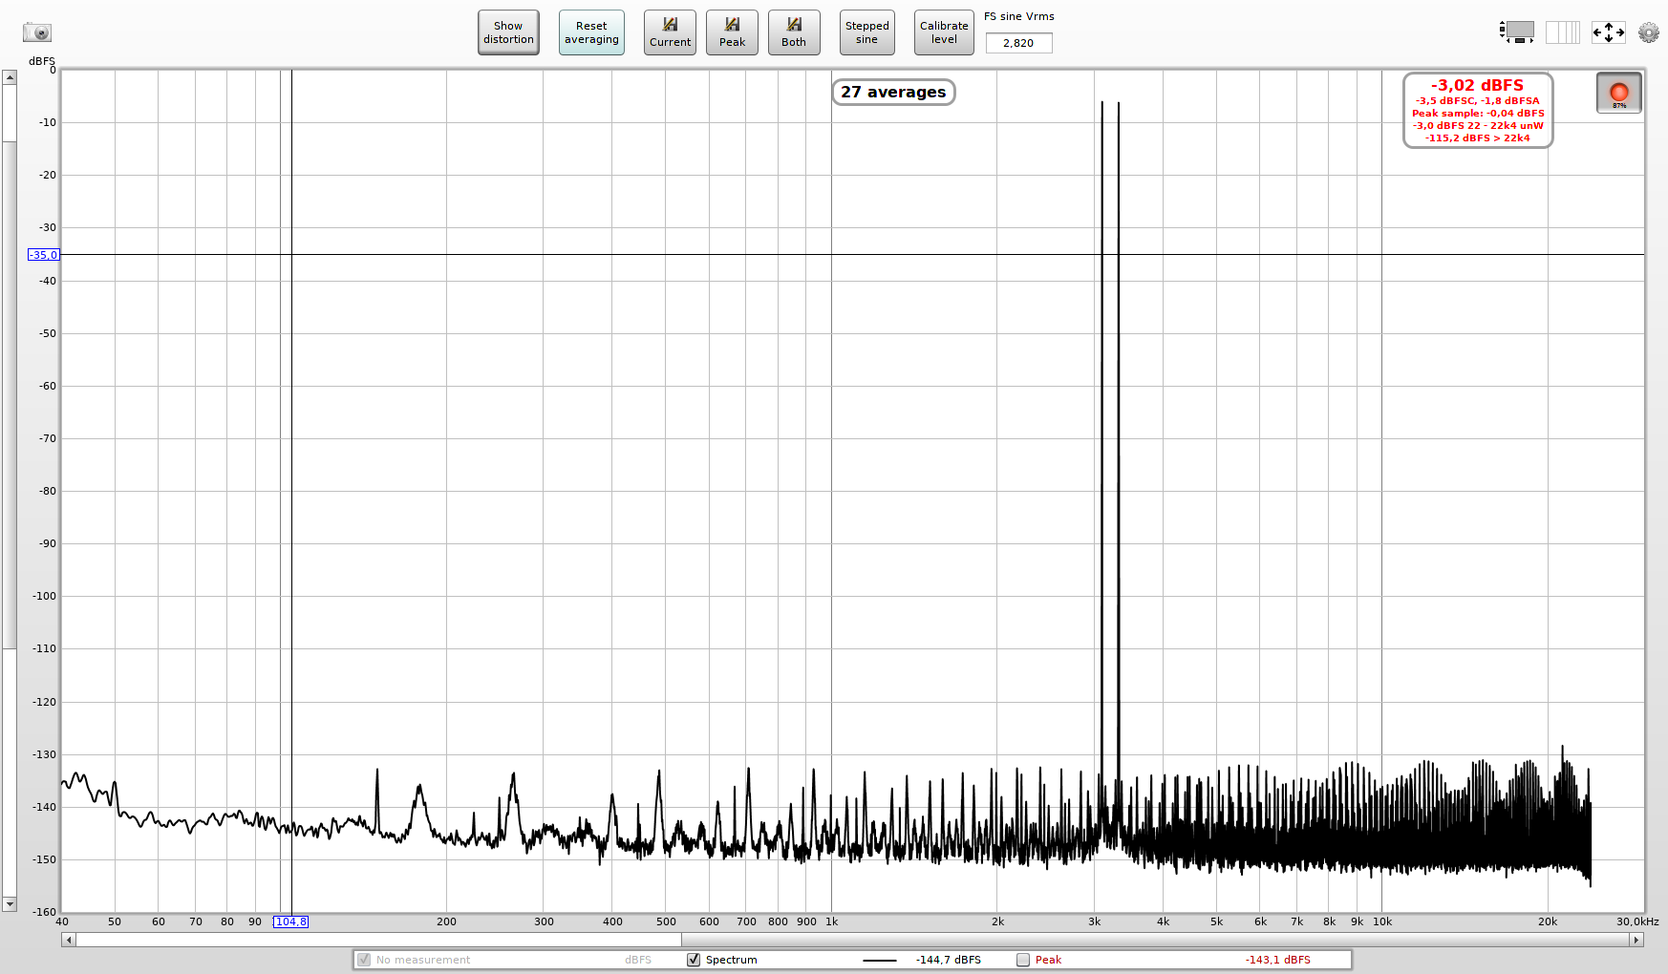Image resolution: width=1668 pixels, height=974 pixels.
Task: Click the Peak sample -0,04 dBFS line
Action: (x=1478, y=113)
